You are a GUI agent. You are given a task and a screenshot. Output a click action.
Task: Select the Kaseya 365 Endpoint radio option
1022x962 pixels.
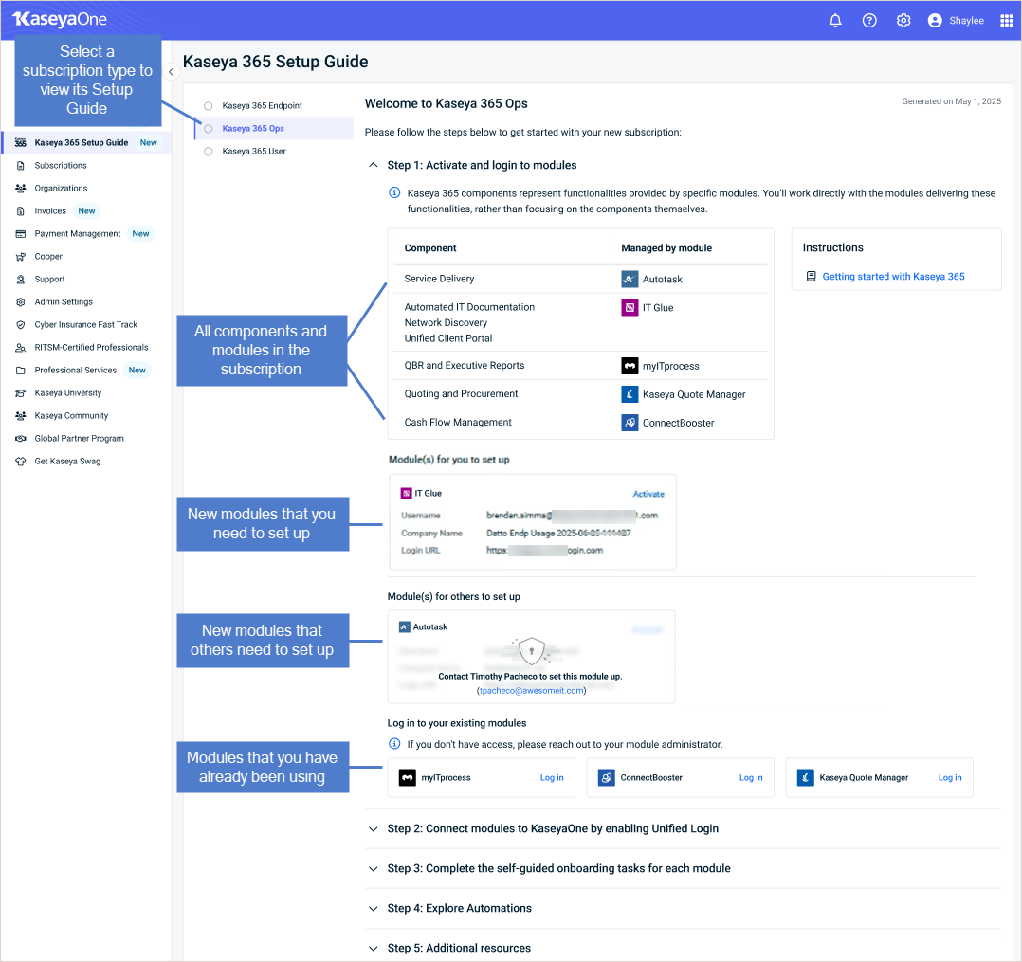pos(208,105)
